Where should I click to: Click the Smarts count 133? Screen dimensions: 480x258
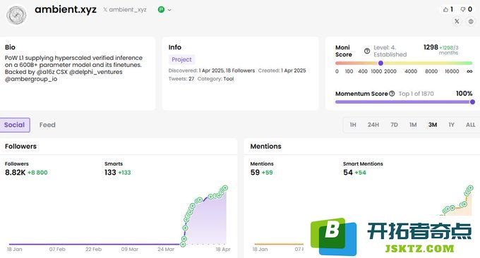[x=110, y=173]
